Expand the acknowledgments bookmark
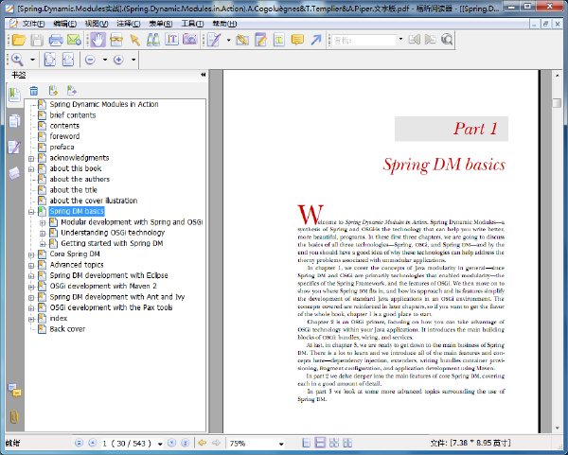The height and width of the screenshot is (455, 568). pyautogui.click(x=31, y=159)
